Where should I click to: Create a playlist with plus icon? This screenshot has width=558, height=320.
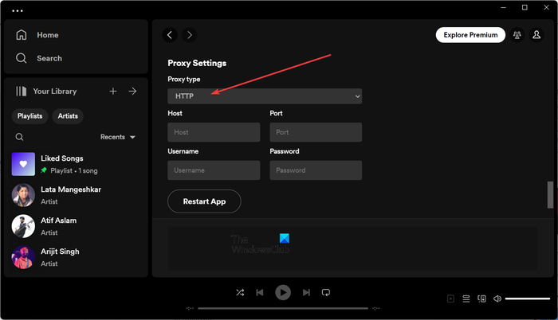(113, 92)
